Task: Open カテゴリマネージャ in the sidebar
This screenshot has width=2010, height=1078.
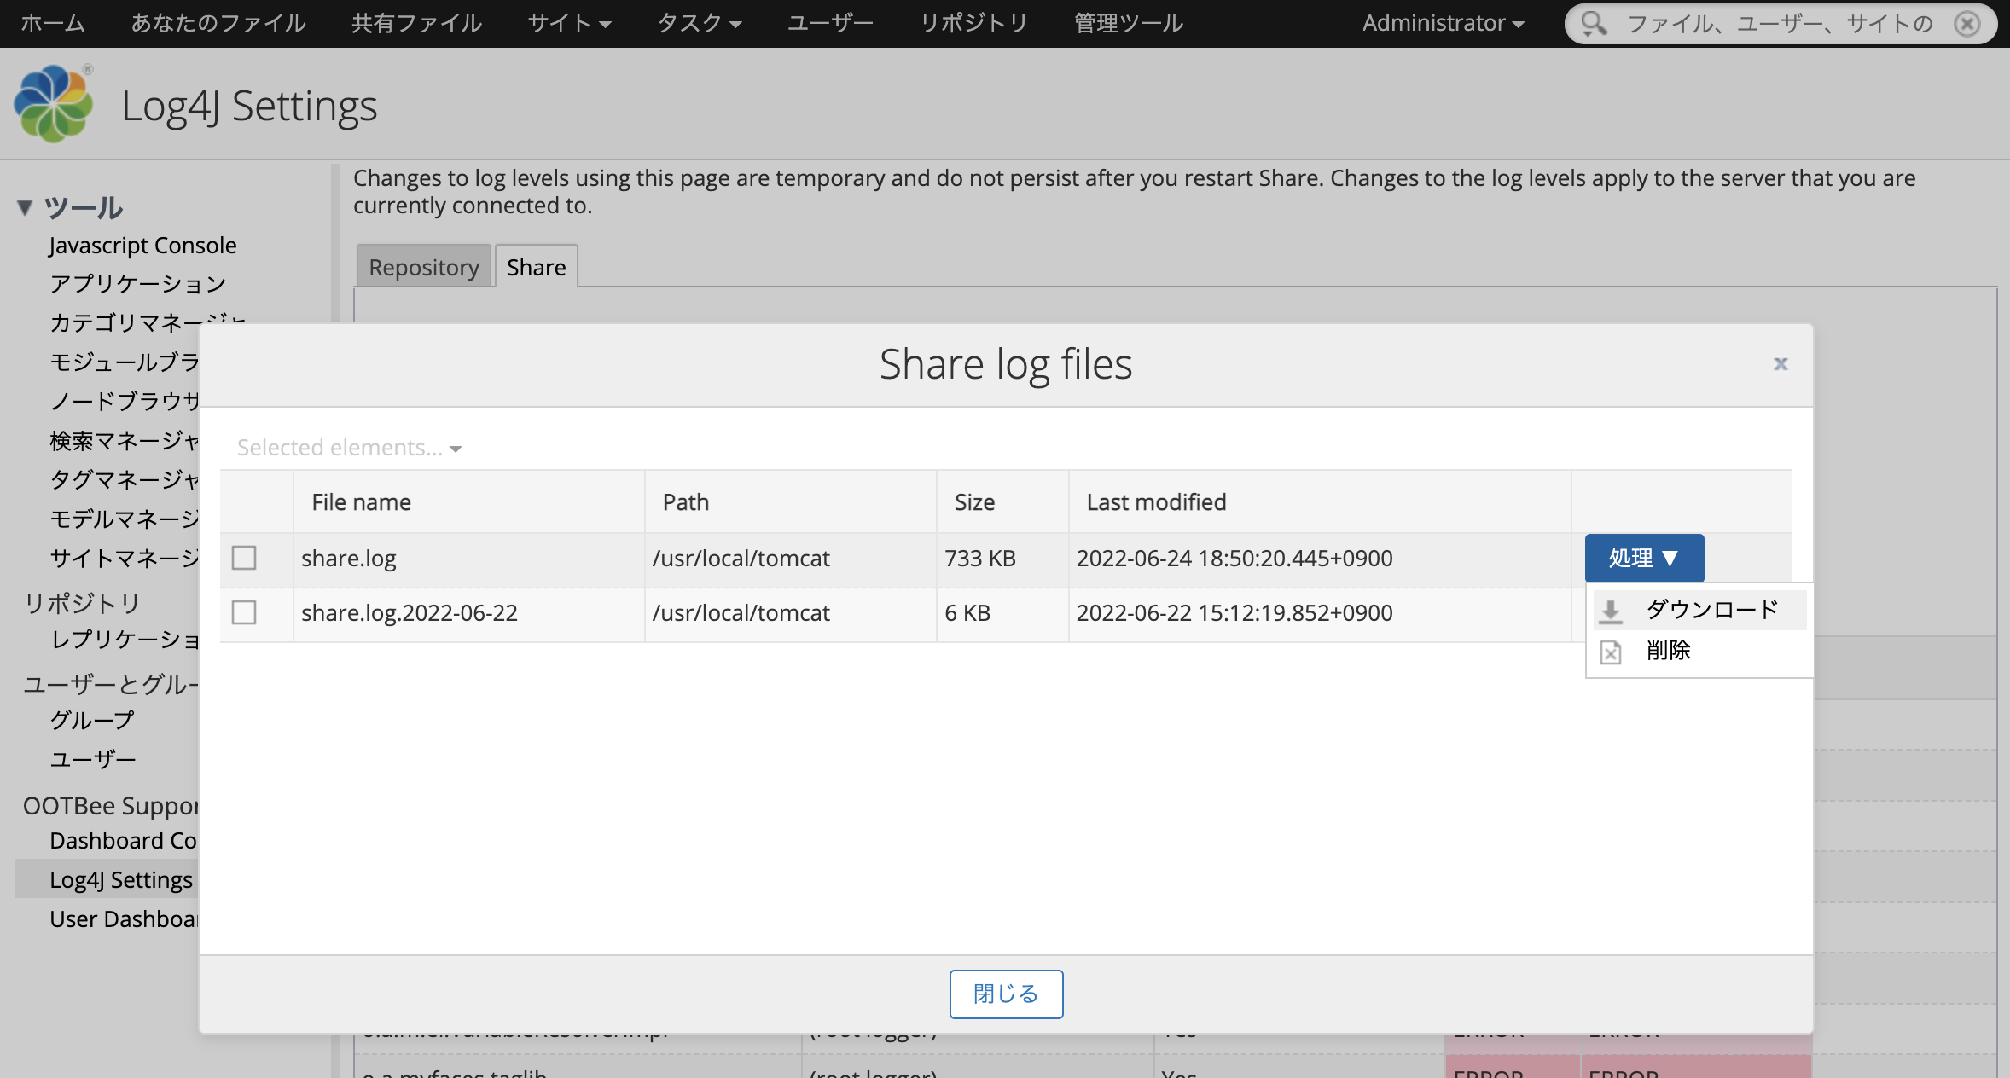Action: click(x=148, y=322)
